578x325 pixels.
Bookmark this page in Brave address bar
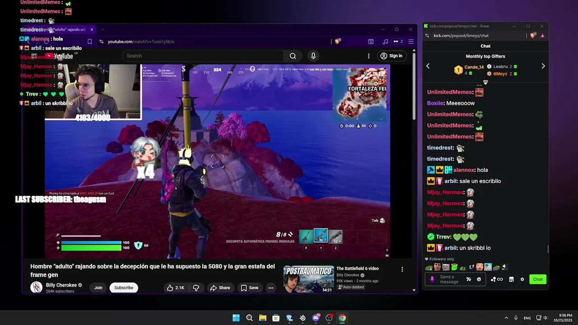click(89, 42)
